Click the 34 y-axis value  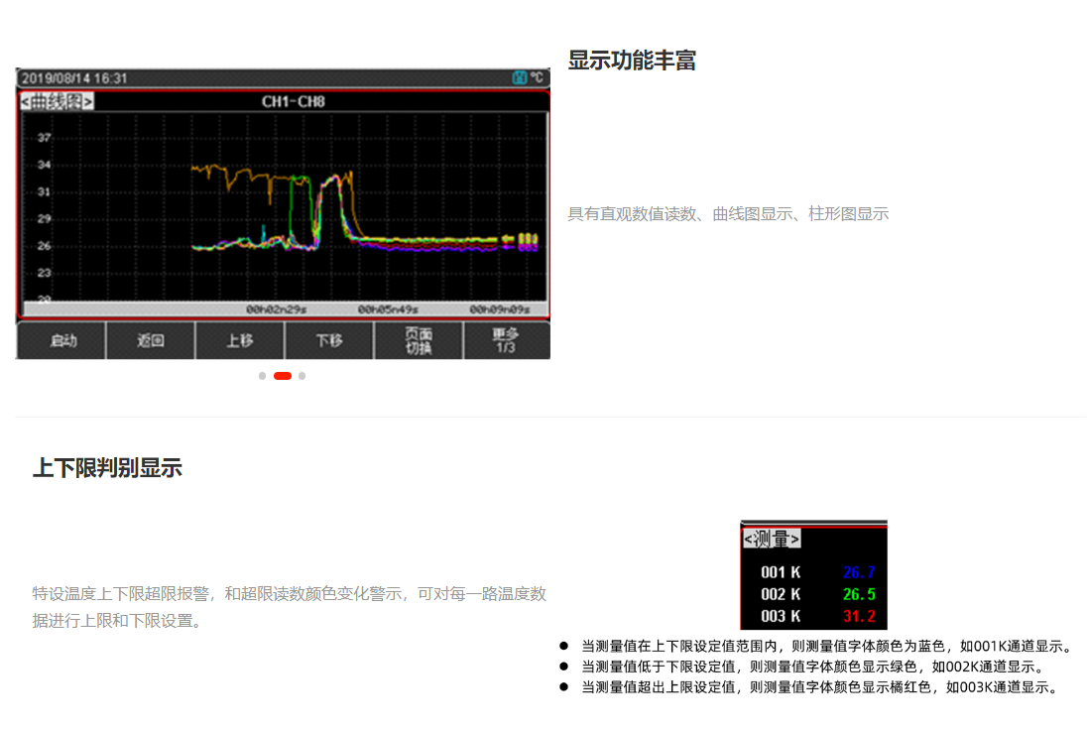[x=45, y=166]
